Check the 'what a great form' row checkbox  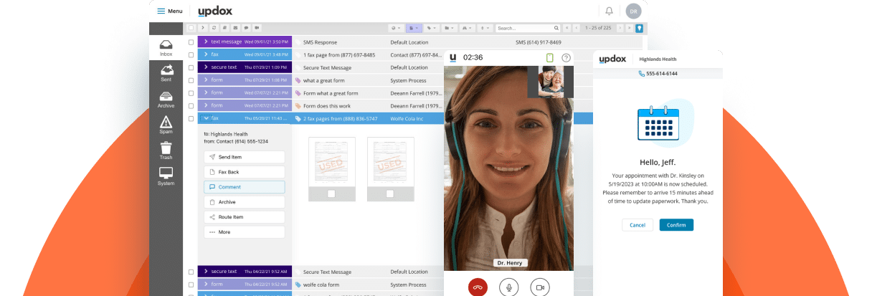[x=191, y=80]
